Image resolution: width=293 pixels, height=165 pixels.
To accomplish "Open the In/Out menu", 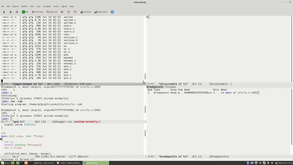I will [56, 6].
